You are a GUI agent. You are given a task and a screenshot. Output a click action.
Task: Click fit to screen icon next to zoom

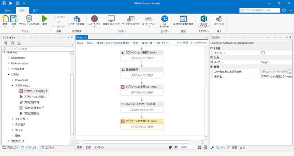click(x=200, y=147)
